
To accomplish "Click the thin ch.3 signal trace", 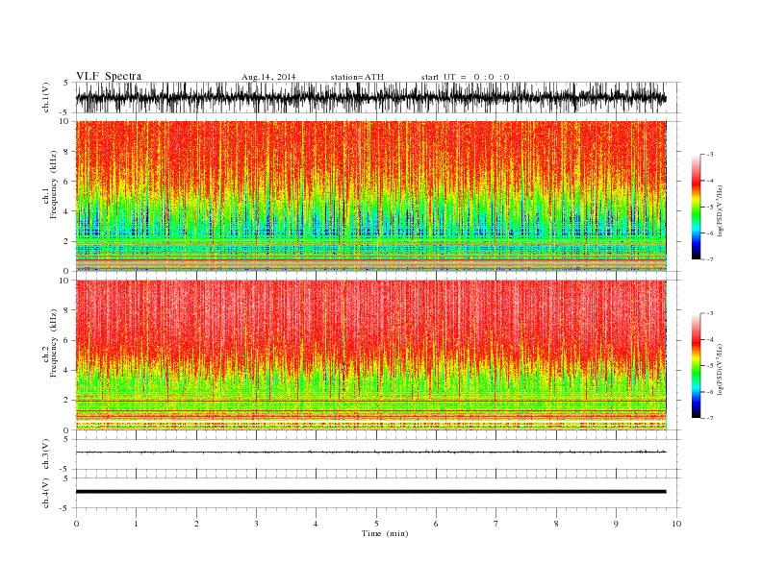I will click(370, 452).
